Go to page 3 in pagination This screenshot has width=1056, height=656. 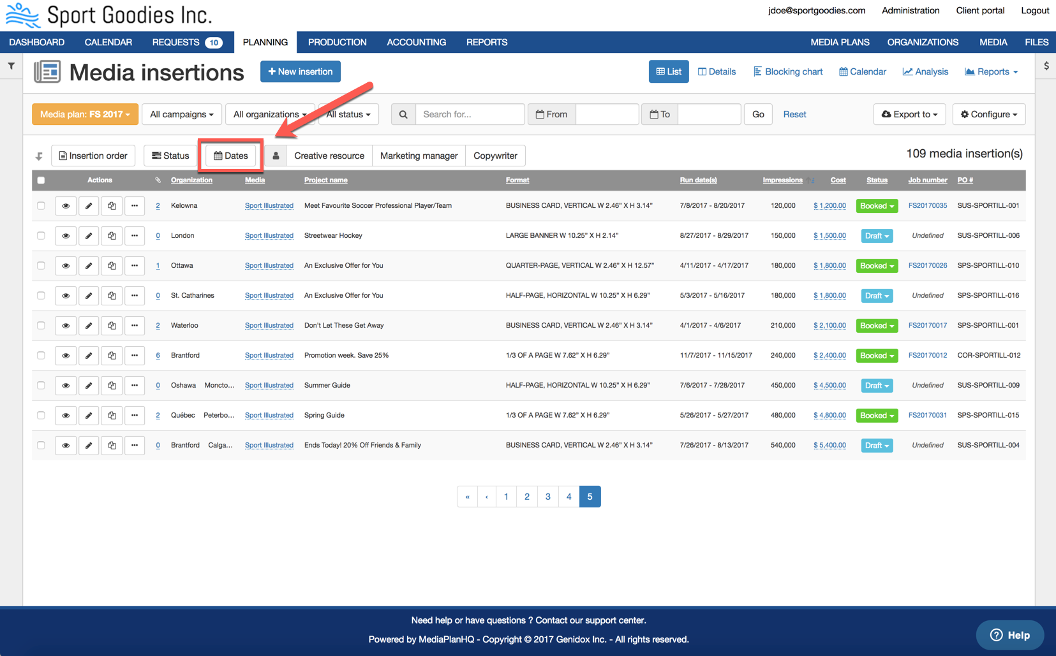pos(547,497)
